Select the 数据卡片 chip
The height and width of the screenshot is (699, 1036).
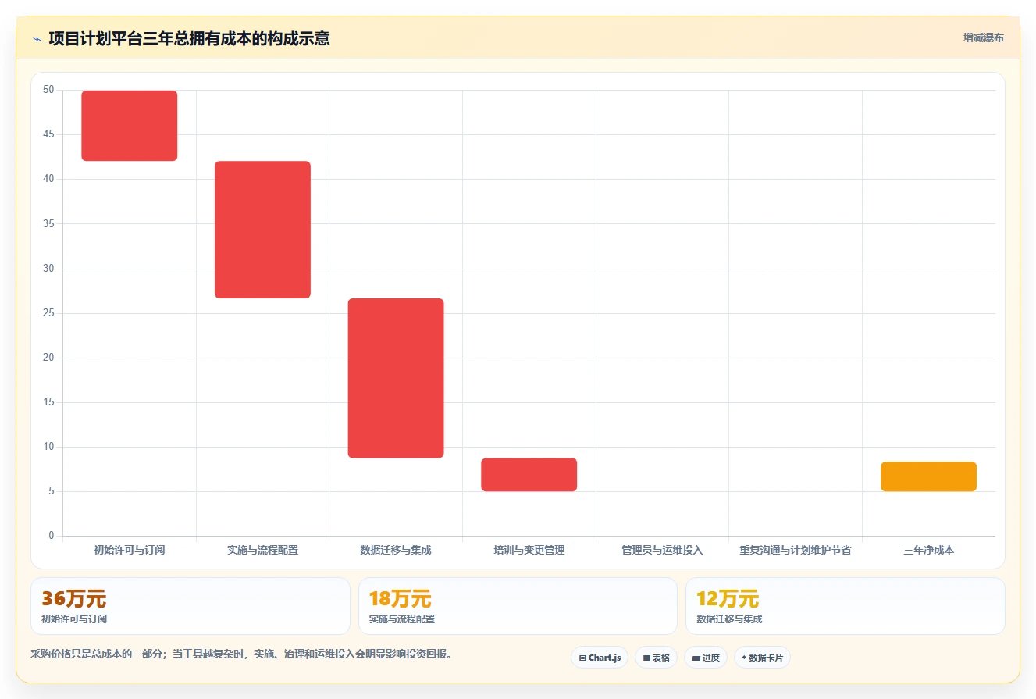762,658
